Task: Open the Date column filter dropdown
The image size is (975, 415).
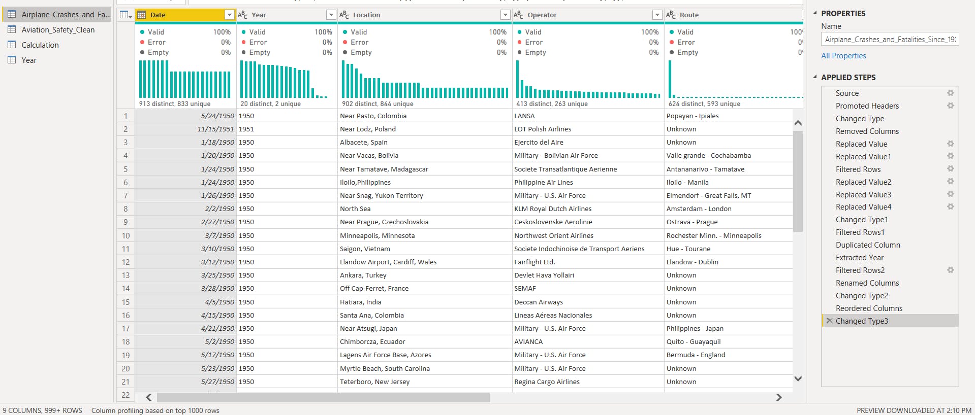Action: coord(229,15)
